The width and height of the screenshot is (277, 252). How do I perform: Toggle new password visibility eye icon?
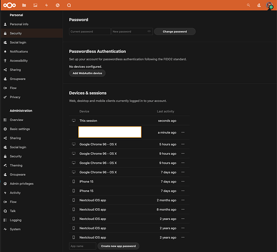click(149, 31)
